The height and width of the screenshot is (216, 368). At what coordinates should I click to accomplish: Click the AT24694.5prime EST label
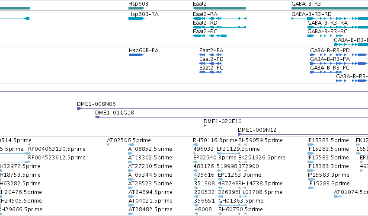click(x=150, y=193)
